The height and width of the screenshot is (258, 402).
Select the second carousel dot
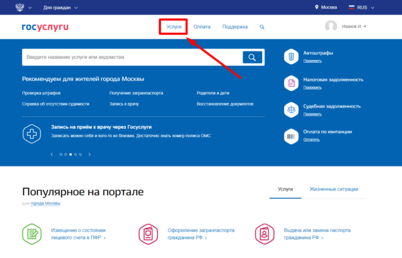66,154
